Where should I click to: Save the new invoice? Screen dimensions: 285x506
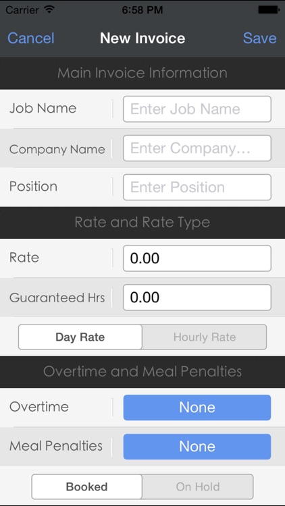tap(260, 38)
